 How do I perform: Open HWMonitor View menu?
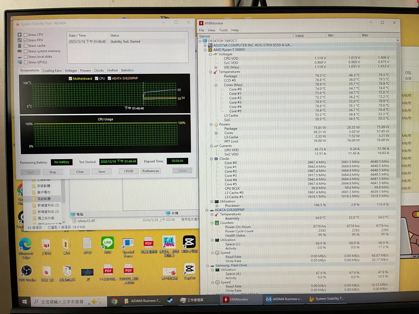pos(211,30)
